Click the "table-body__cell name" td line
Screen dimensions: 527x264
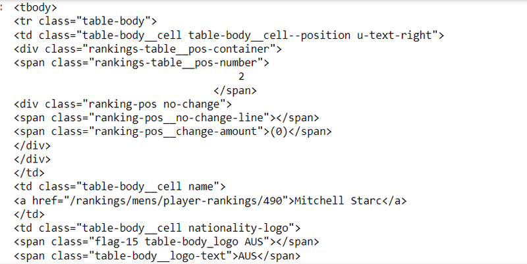coord(120,186)
